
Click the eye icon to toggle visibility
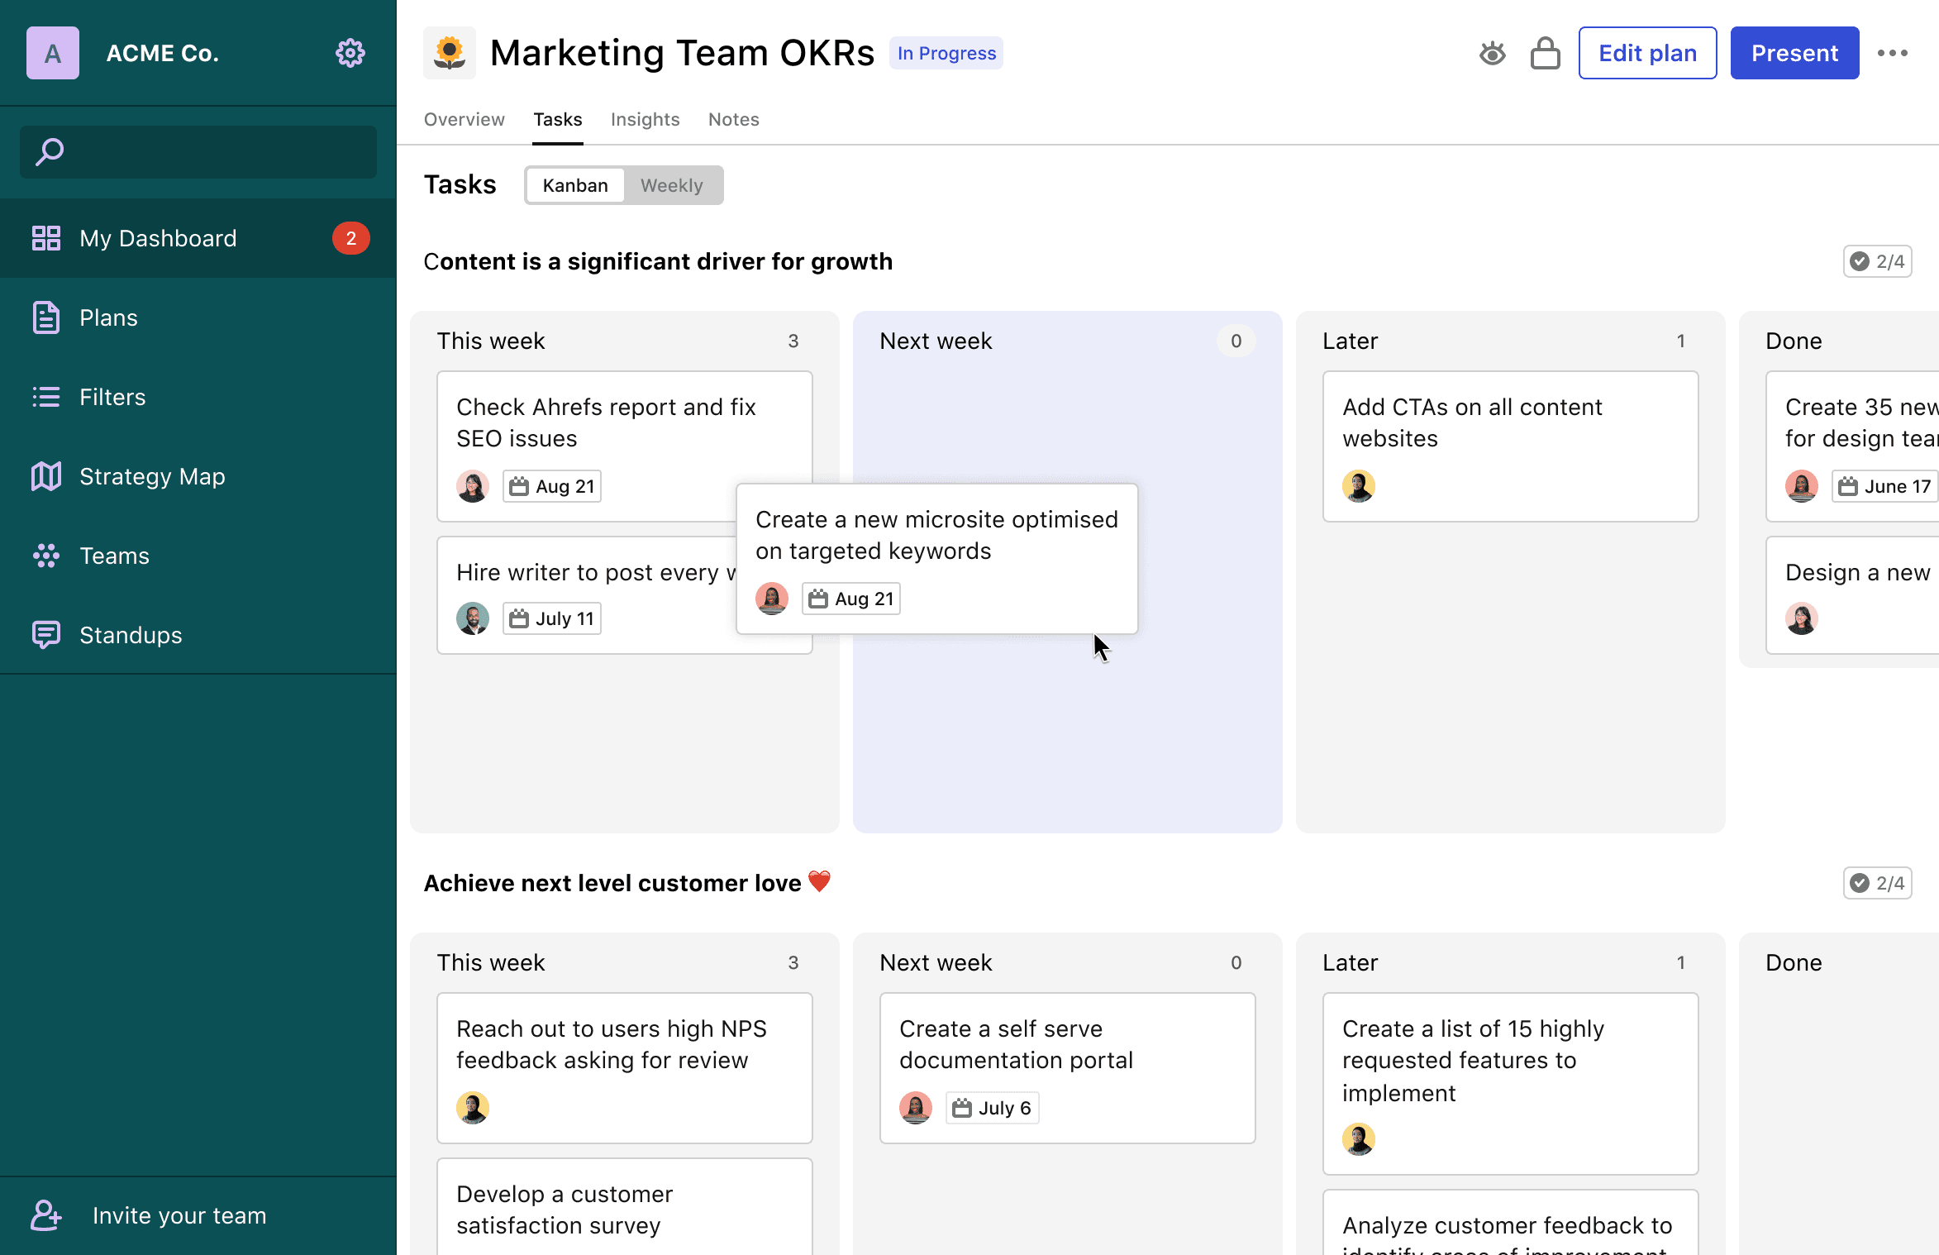pyautogui.click(x=1493, y=54)
